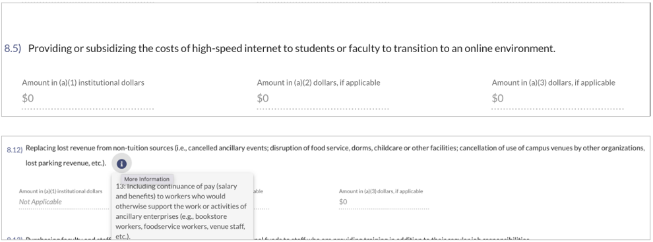This screenshot has width=653, height=242.
Task: Click the info icon beside lost parking revenue
Action: [121, 164]
